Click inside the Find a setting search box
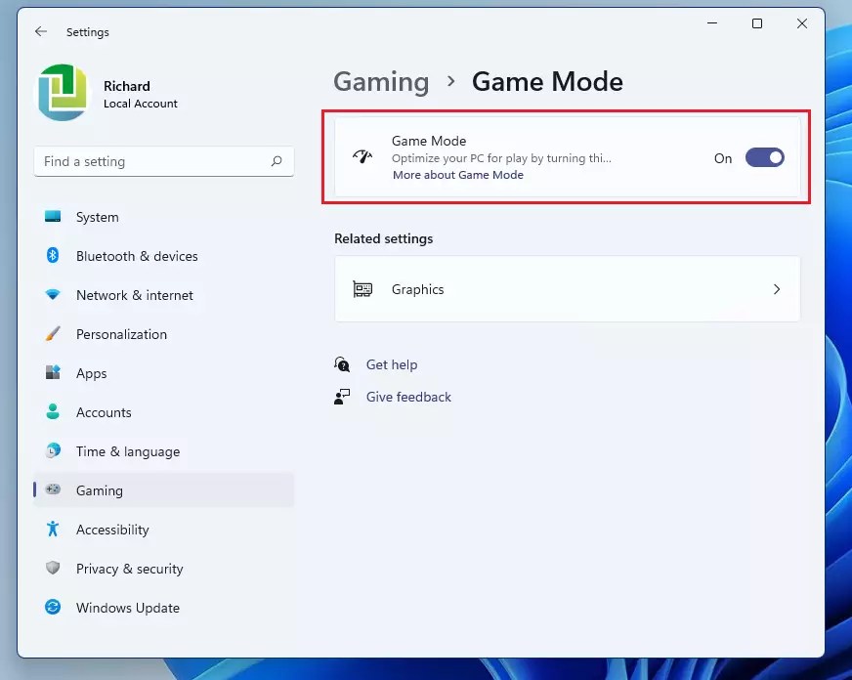This screenshot has width=852, height=680. 163,161
